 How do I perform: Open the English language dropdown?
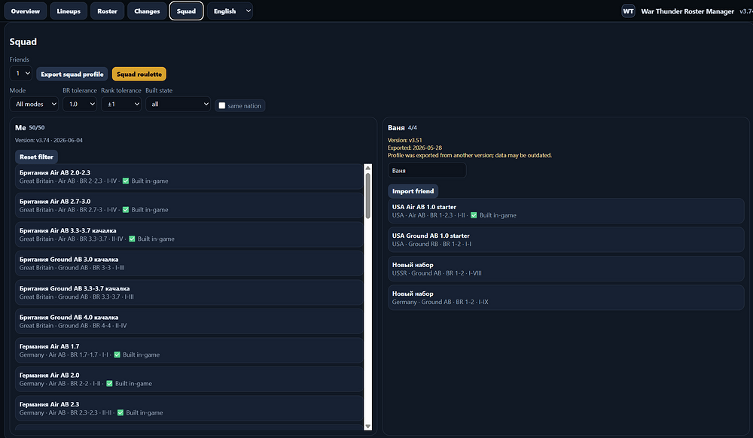230,11
